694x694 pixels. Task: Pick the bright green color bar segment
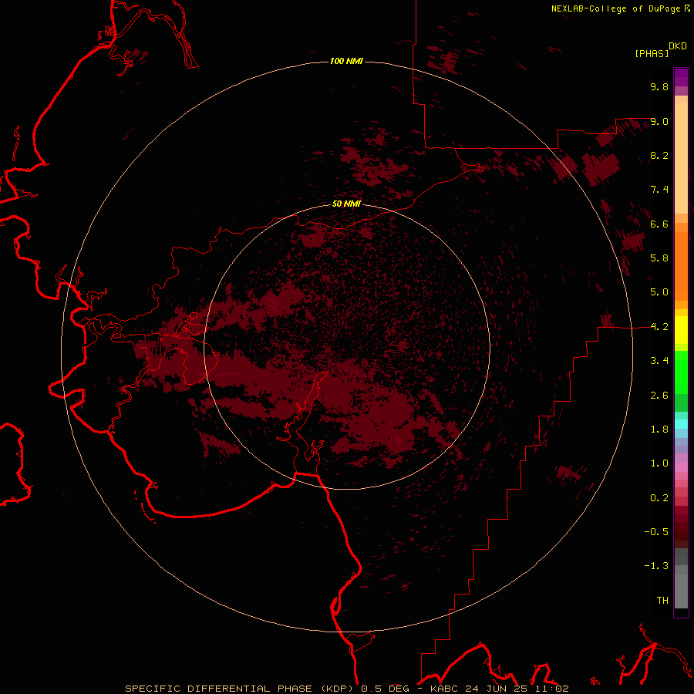coord(681,372)
